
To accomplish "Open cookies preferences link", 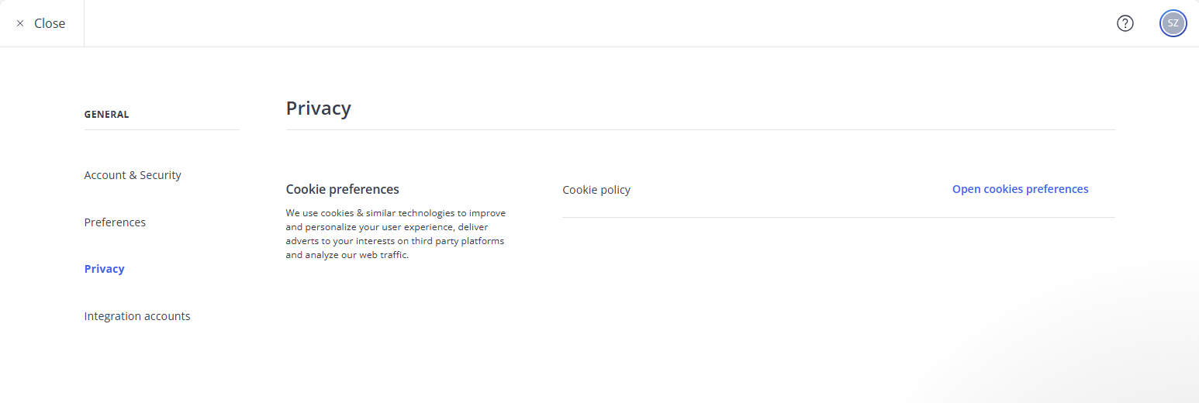I will pos(1020,189).
